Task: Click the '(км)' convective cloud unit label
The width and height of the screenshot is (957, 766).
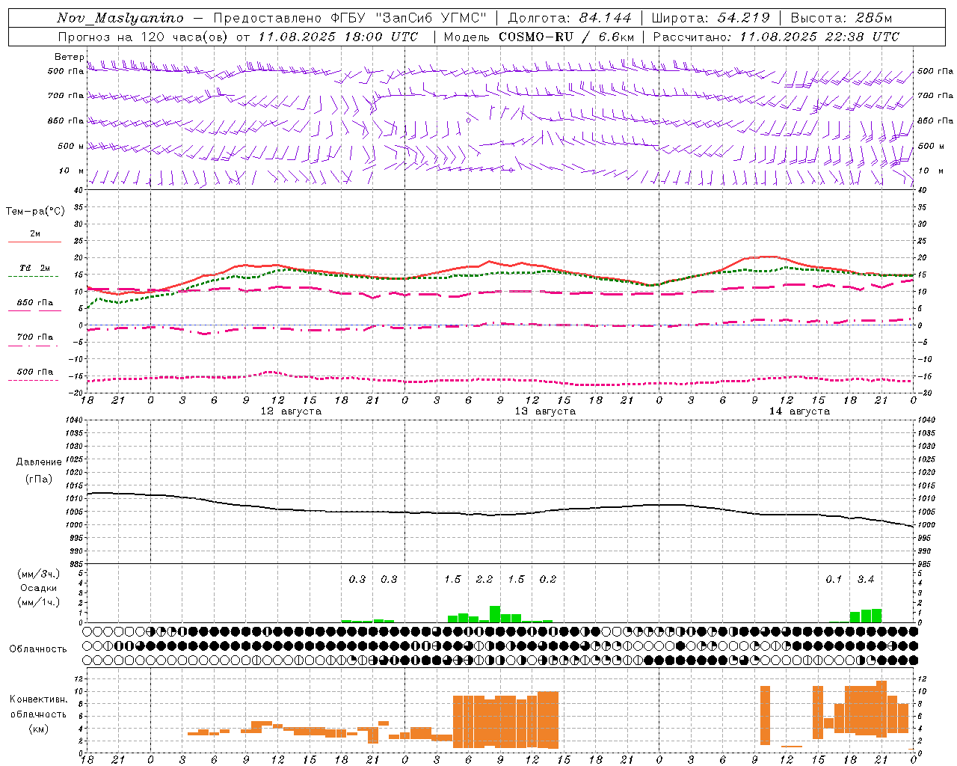Action: click(x=39, y=729)
